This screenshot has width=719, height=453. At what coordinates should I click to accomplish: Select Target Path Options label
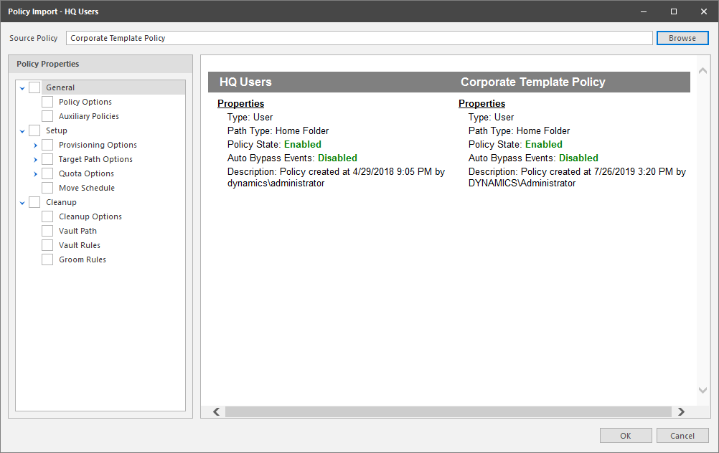pos(95,159)
